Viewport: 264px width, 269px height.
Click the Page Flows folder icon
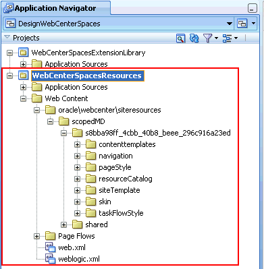click(x=50, y=236)
